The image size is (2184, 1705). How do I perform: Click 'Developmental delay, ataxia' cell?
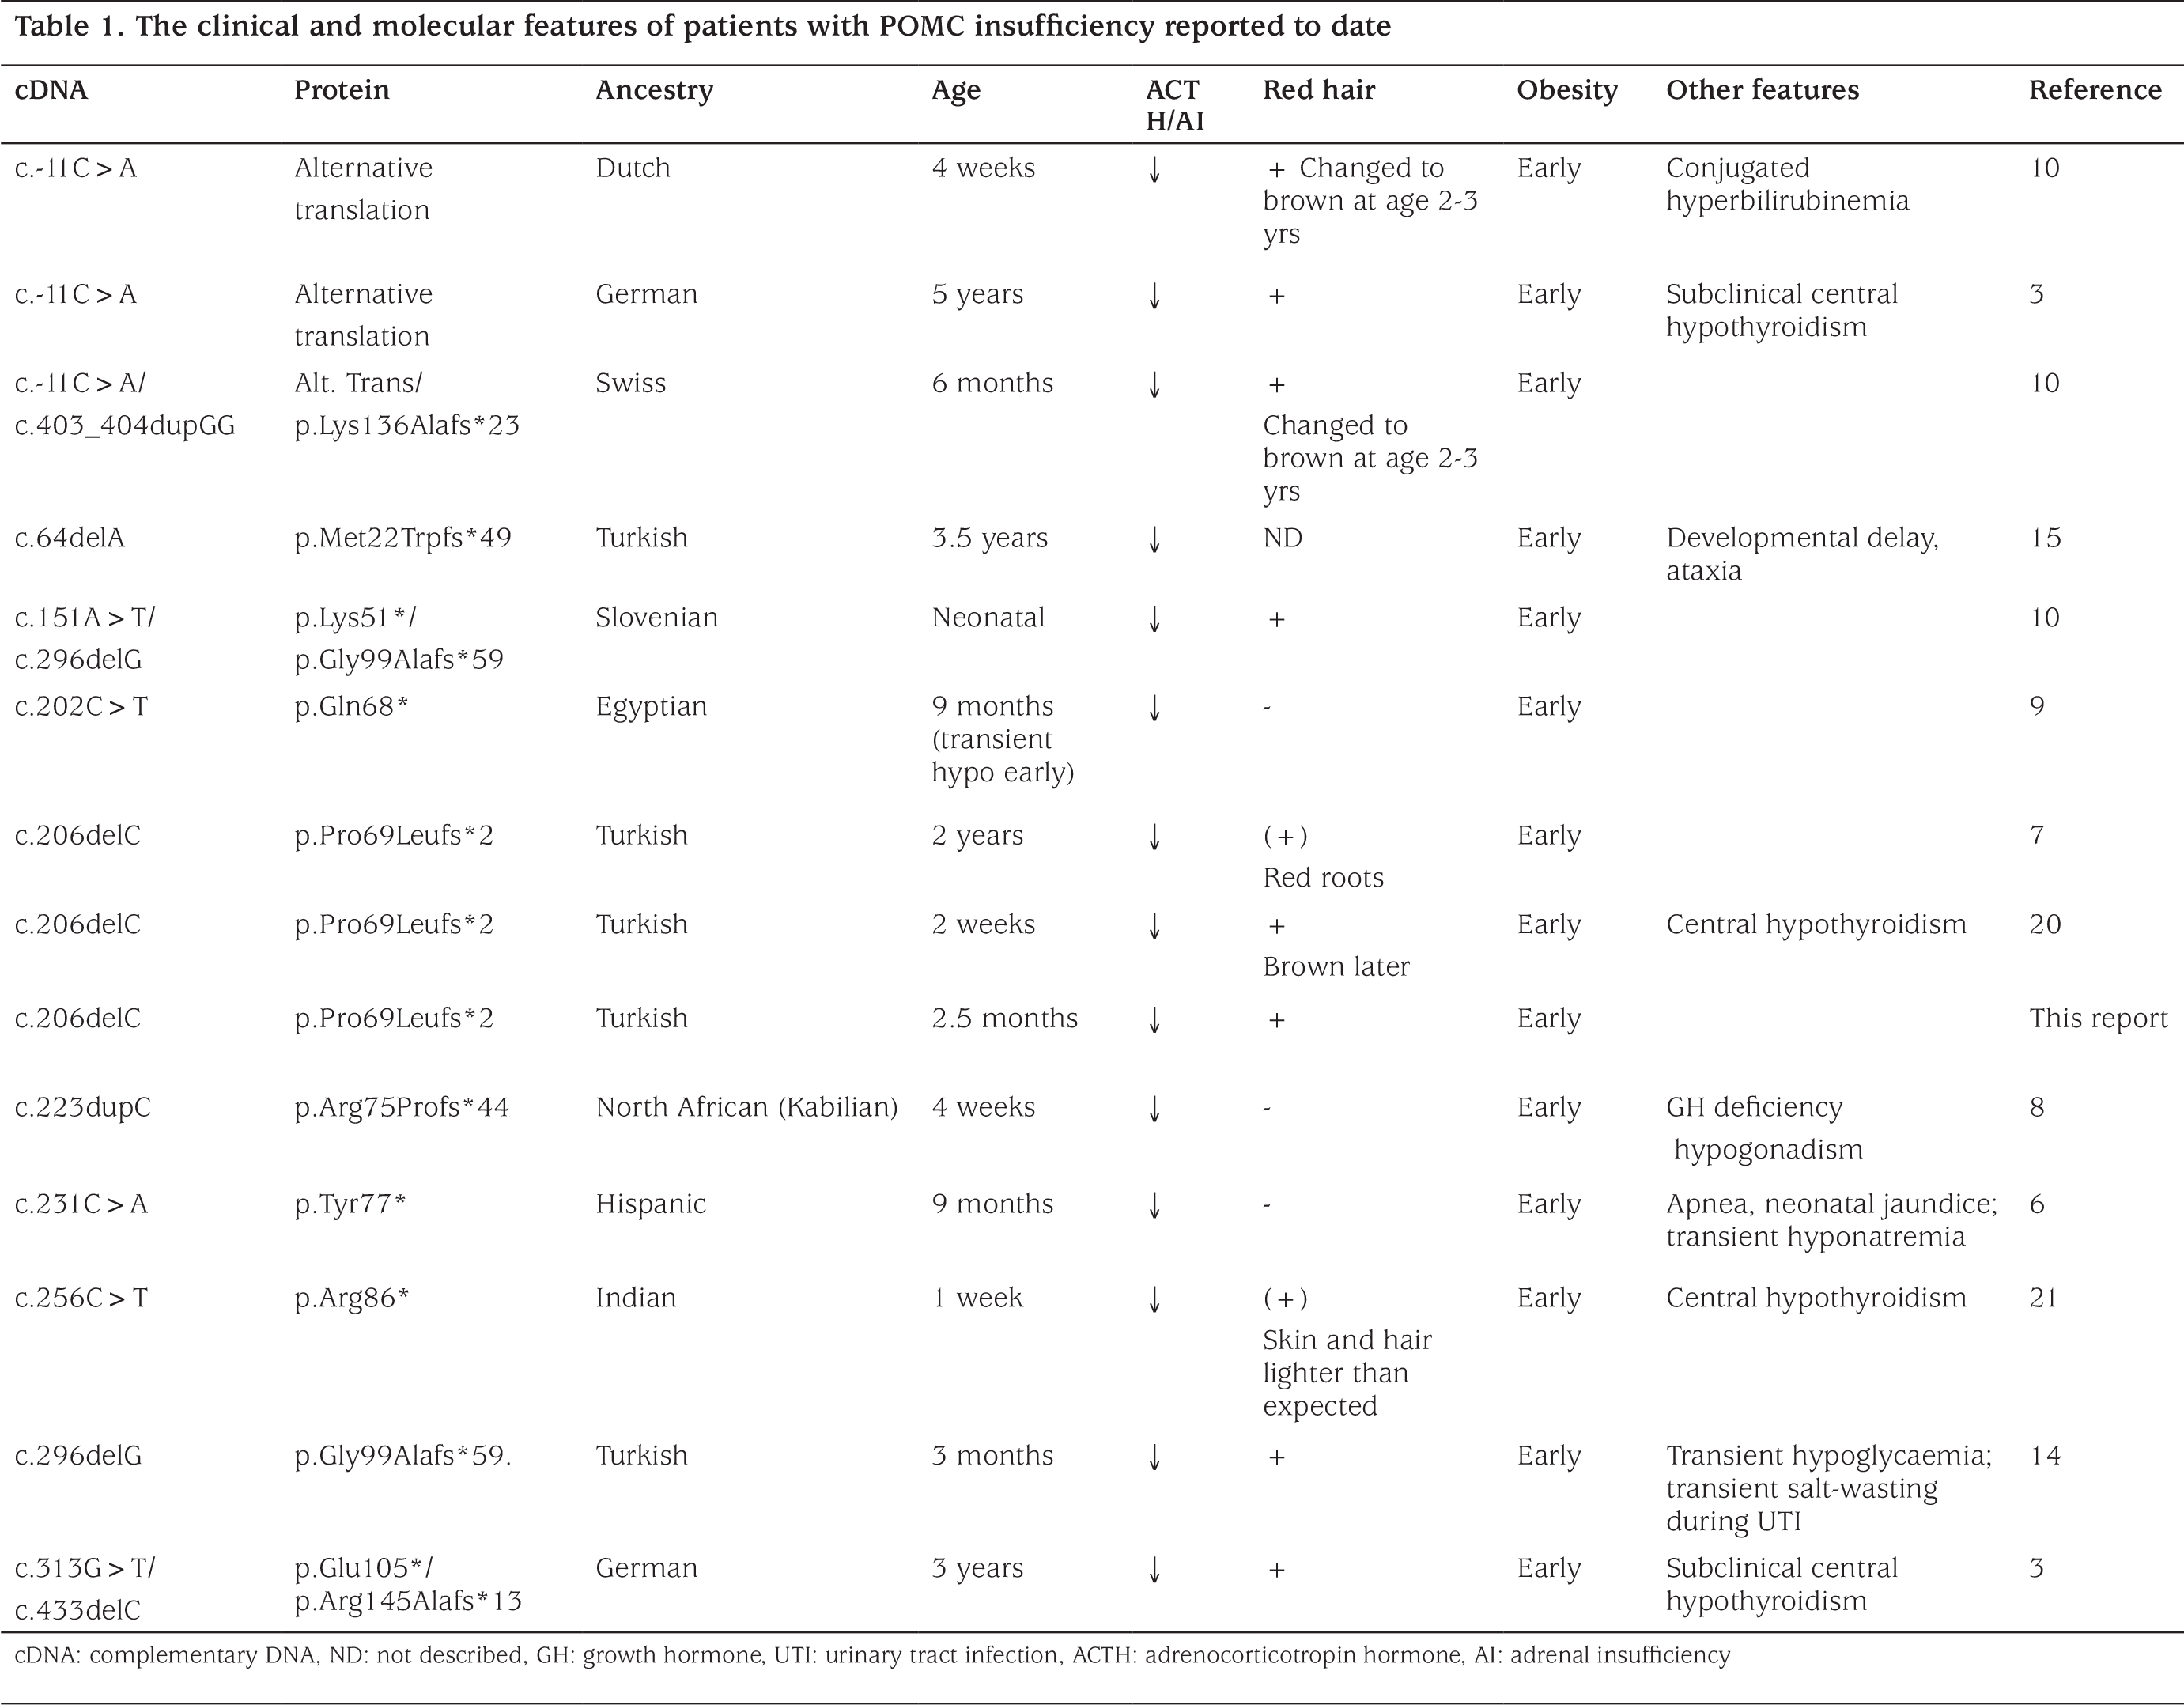point(1802,554)
